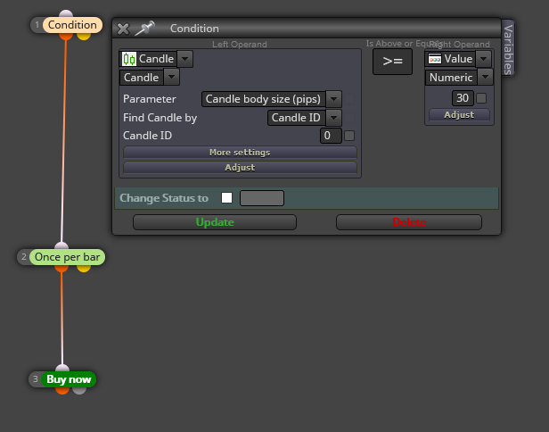Click top input connector of Buy now
Image resolution: width=549 pixels, height=432 pixels.
62,368
